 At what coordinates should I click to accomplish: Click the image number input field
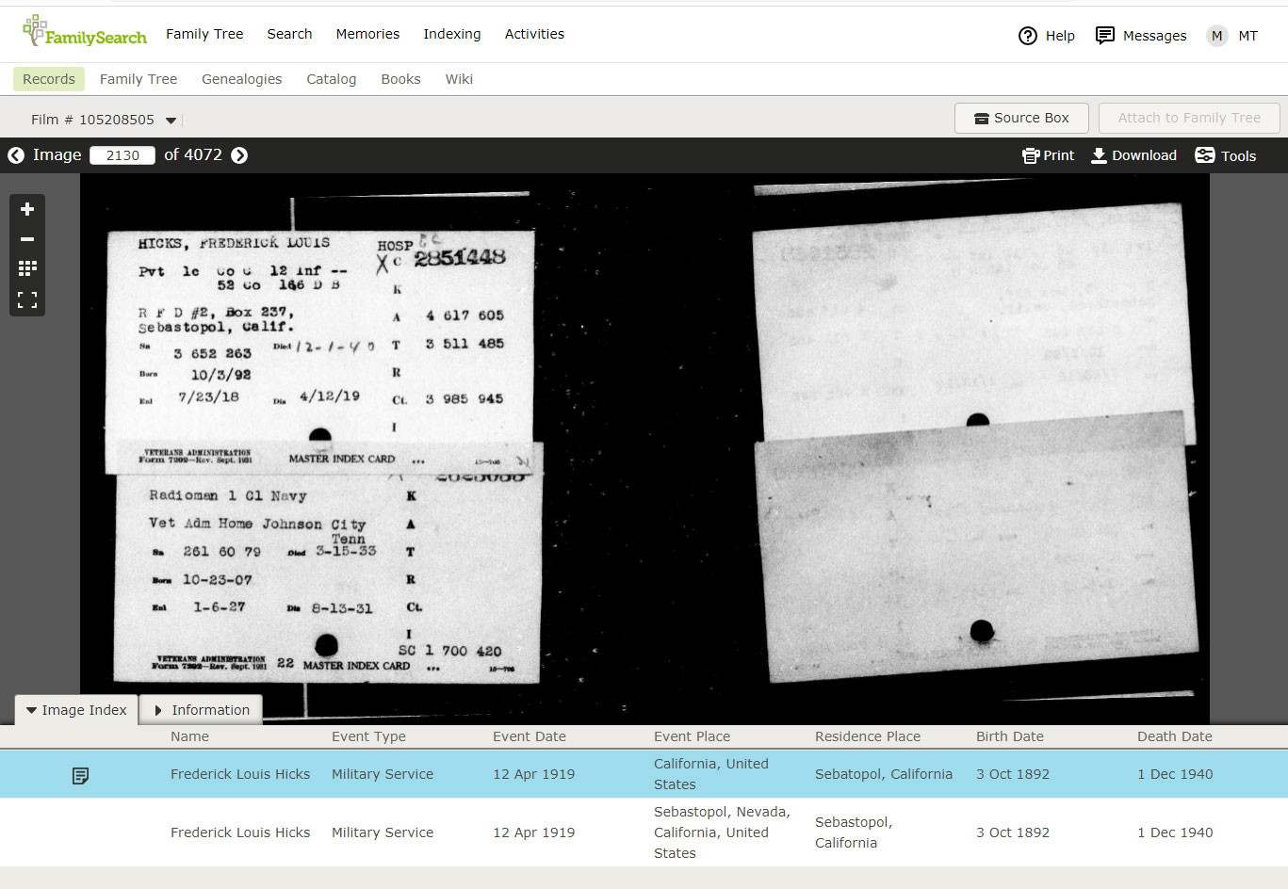click(122, 155)
